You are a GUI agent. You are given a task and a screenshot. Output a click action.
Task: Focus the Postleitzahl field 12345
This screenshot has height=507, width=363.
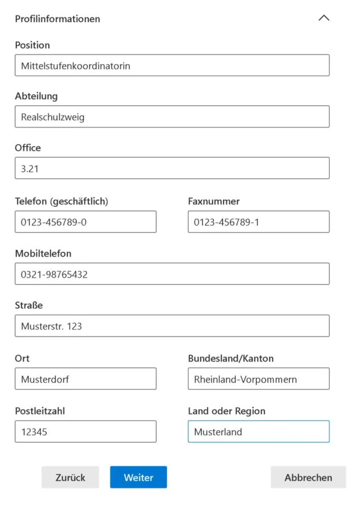tap(86, 431)
